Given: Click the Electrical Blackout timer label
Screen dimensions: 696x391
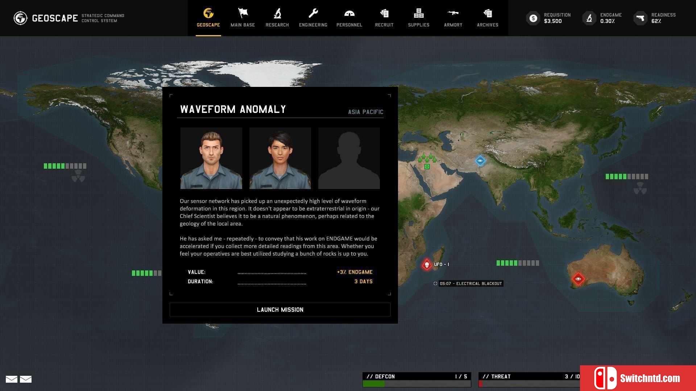Looking at the screenshot, I should pos(471,283).
